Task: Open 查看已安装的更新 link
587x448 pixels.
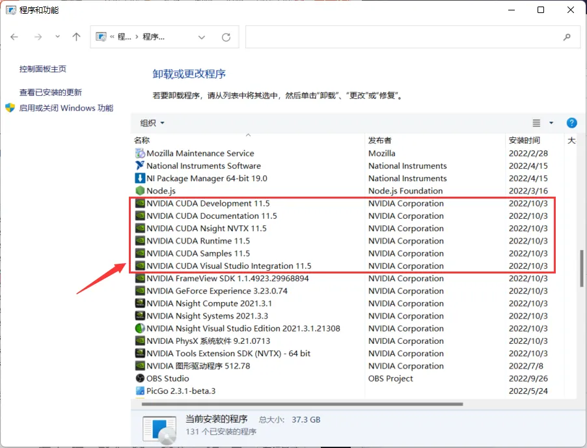Action: (x=51, y=92)
